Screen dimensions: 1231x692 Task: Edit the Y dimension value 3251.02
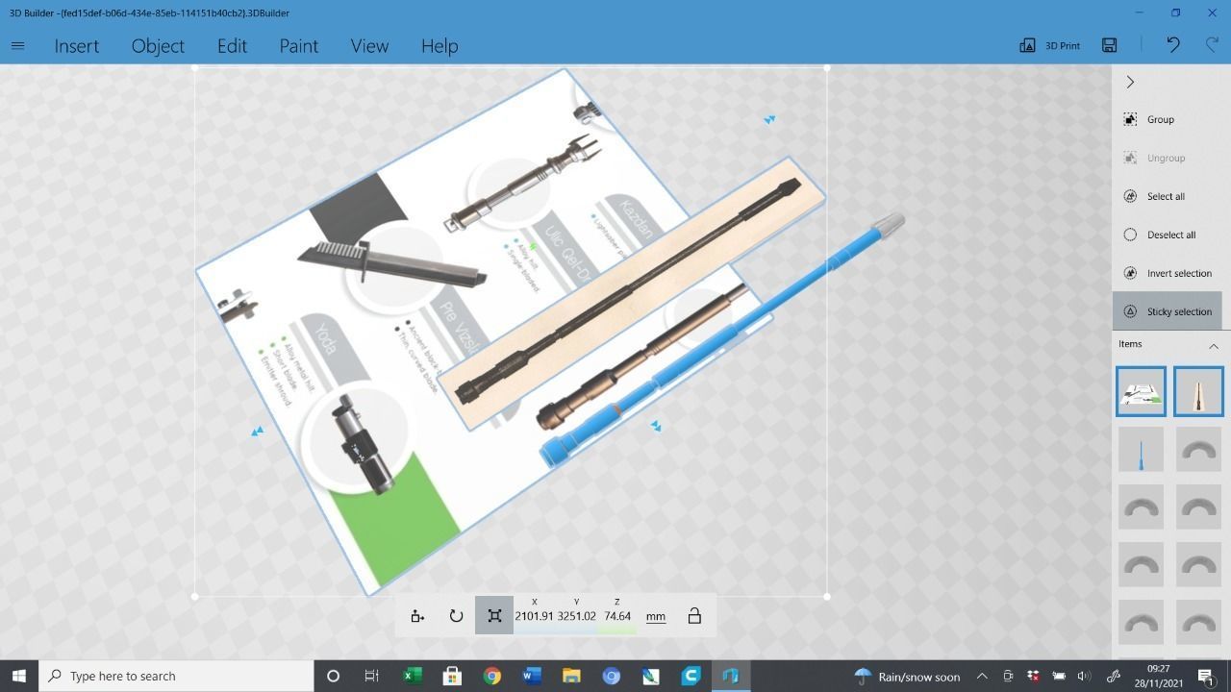(x=576, y=616)
